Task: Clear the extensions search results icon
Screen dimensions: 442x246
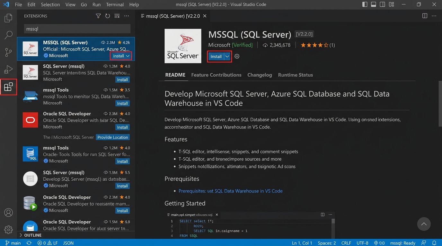Action: (x=117, y=16)
